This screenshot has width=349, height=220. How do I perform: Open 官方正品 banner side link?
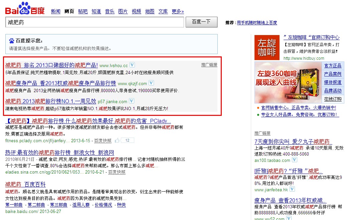tap(333, 66)
